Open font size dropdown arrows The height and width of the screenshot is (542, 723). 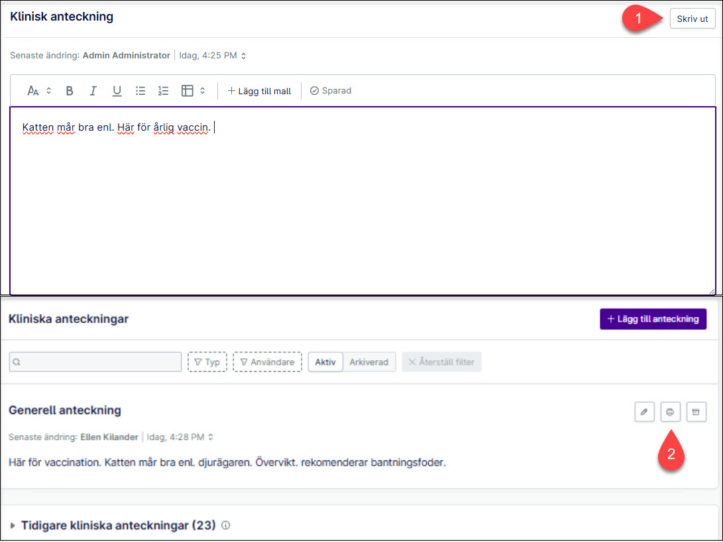(49, 91)
